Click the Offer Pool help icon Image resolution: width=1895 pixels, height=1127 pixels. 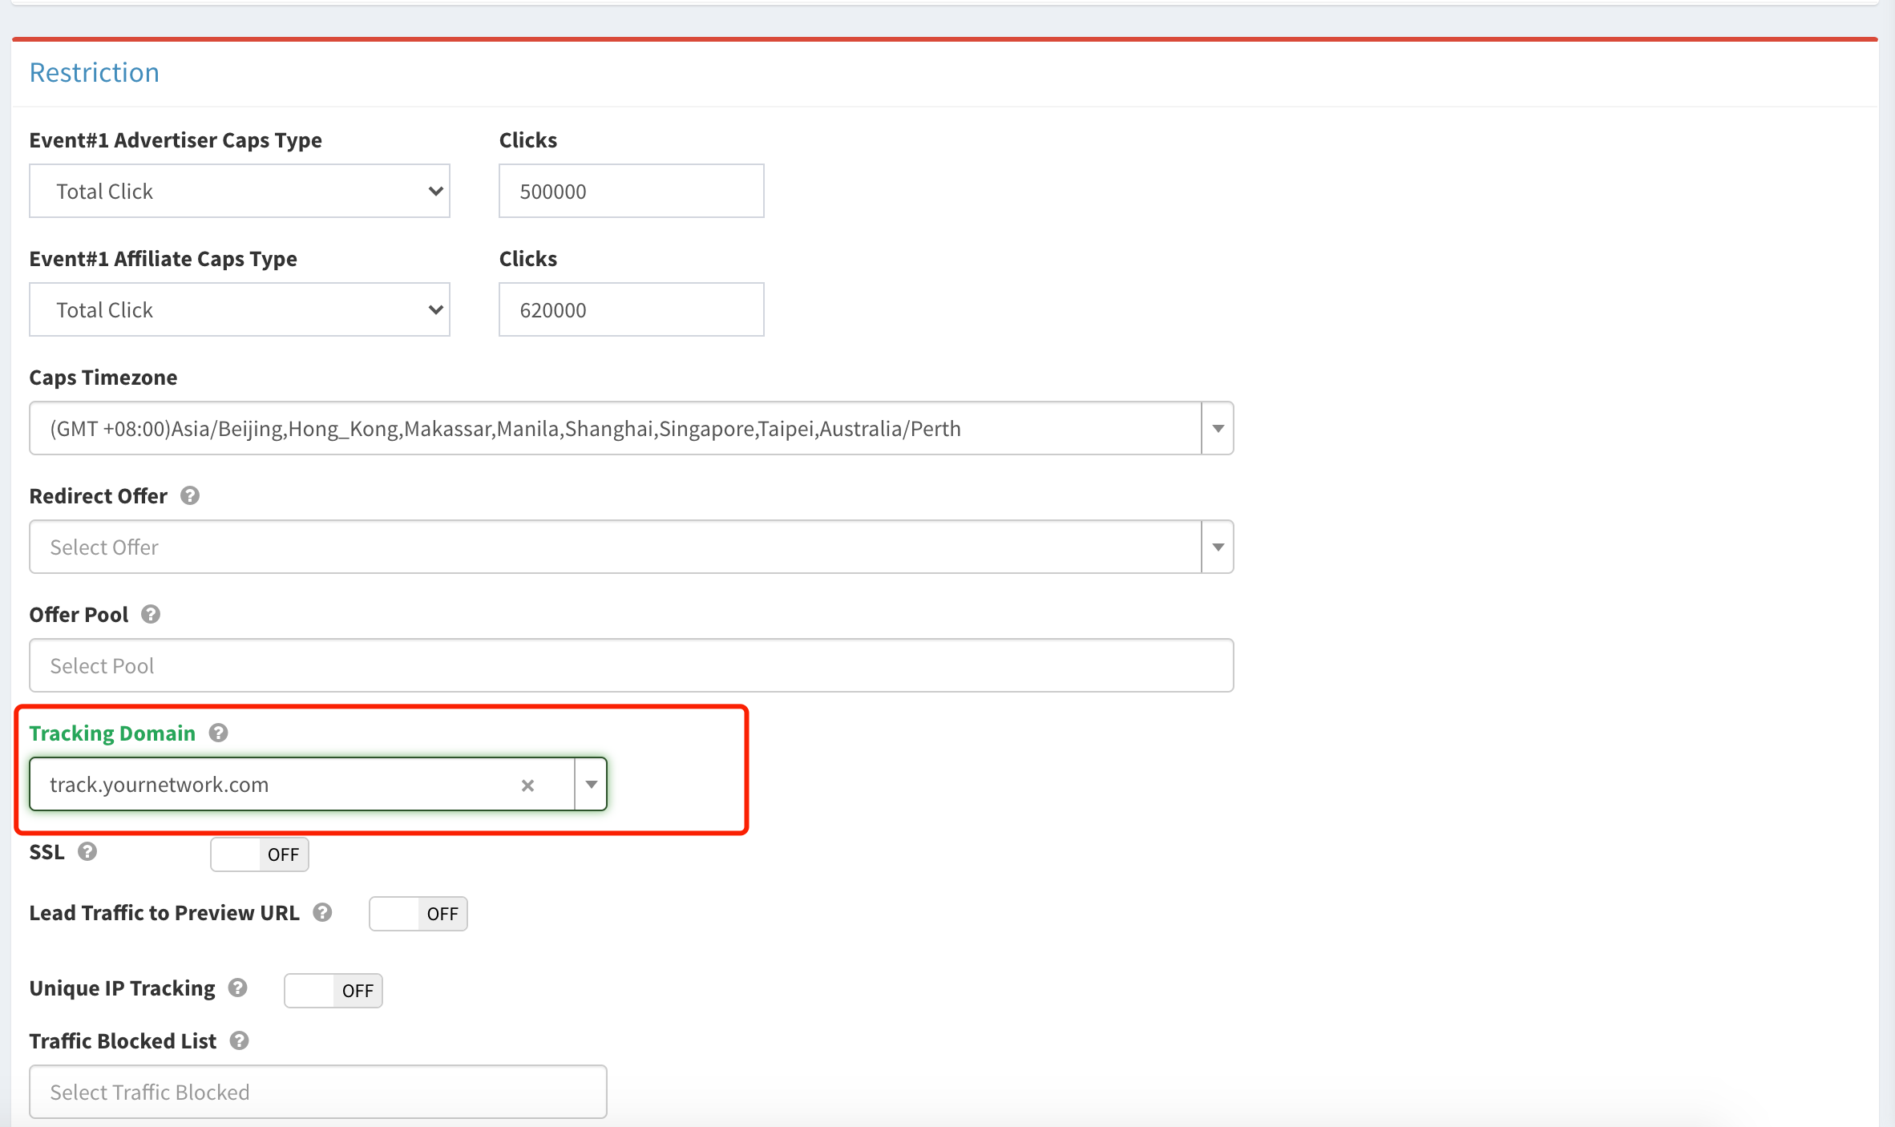[x=150, y=615]
